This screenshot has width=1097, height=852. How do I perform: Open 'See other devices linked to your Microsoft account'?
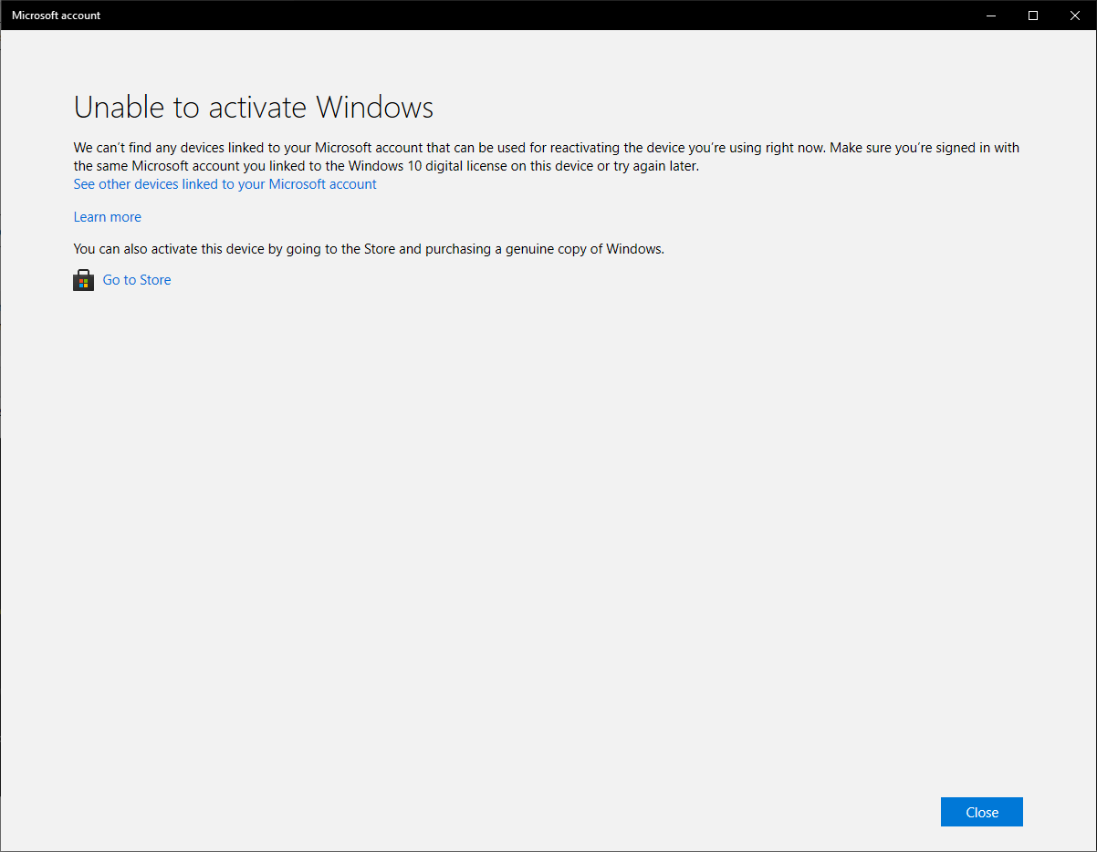point(225,184)
